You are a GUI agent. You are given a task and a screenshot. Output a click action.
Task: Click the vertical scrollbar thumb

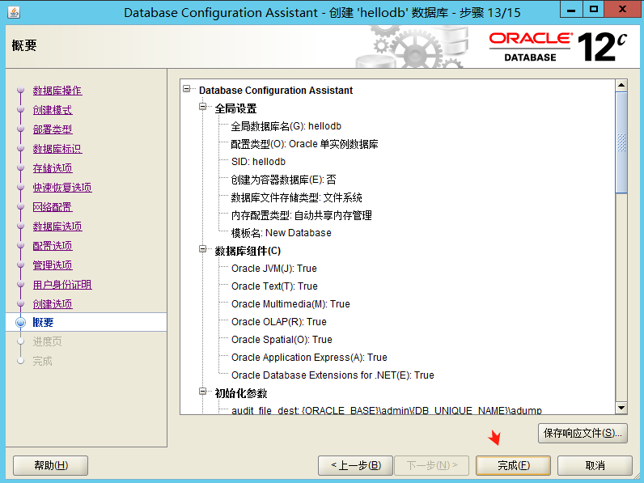tap(621, 142)
